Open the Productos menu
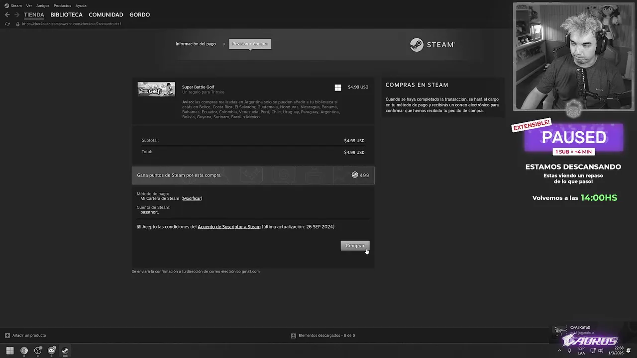Image resolution: width=637 pixels, height=358 pixels. click(x=62, y=5)
